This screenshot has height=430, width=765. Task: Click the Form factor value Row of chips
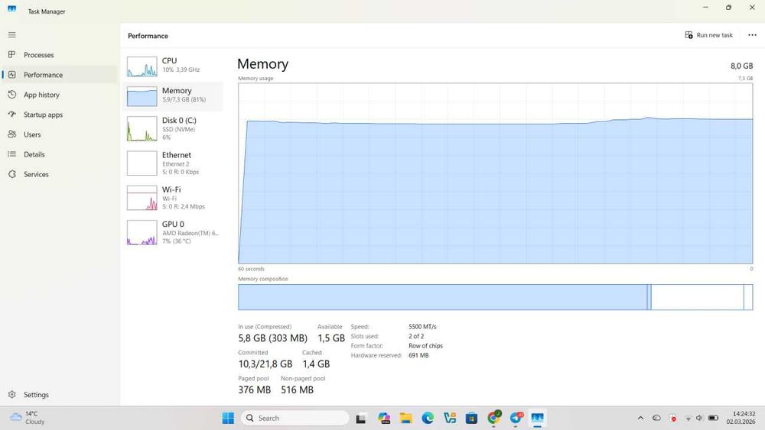pyautogui.click(x=425, y=346)
